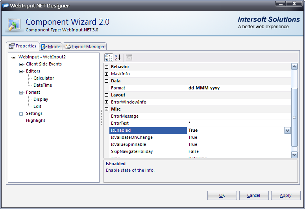Open the IsEnabled value dropdown
The height and width of the screenshot is (209, 305).
(287, 131)
